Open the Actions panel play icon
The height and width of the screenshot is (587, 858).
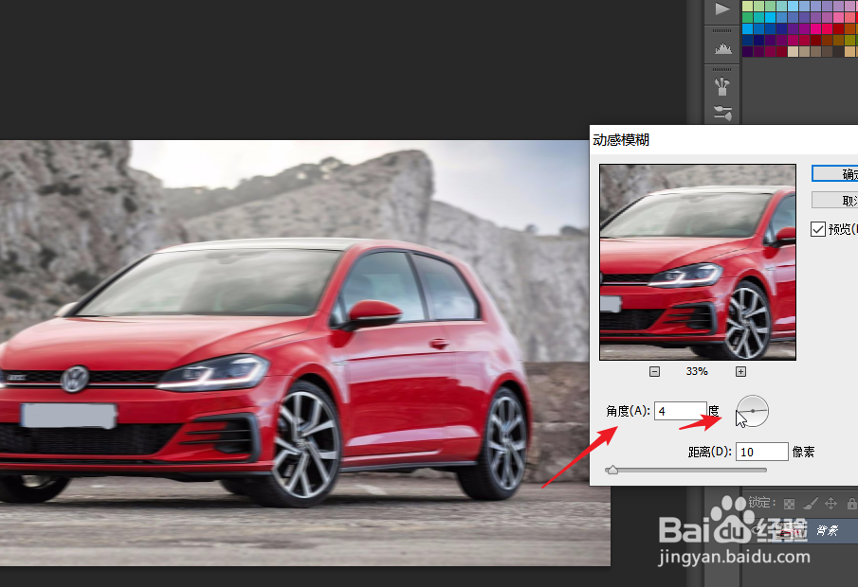pos(722,9)
